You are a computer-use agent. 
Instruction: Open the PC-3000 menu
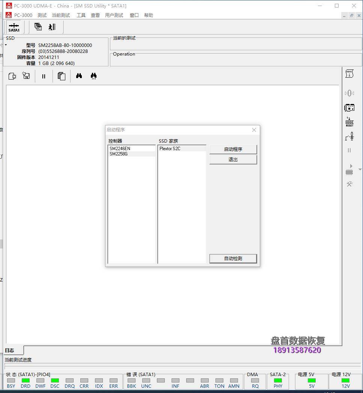(23, 15)
